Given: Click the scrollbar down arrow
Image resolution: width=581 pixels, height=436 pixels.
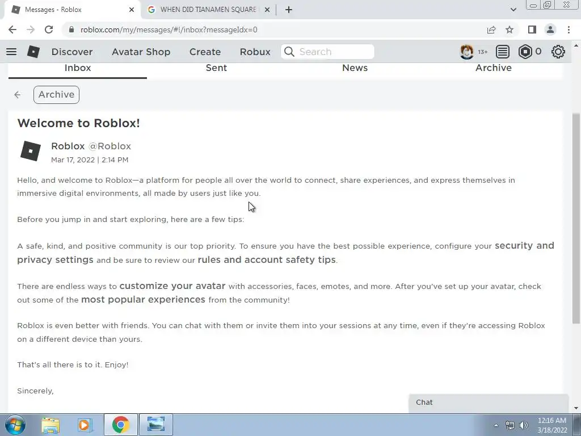Looking at the screenshot, I should tap(576, 408).
